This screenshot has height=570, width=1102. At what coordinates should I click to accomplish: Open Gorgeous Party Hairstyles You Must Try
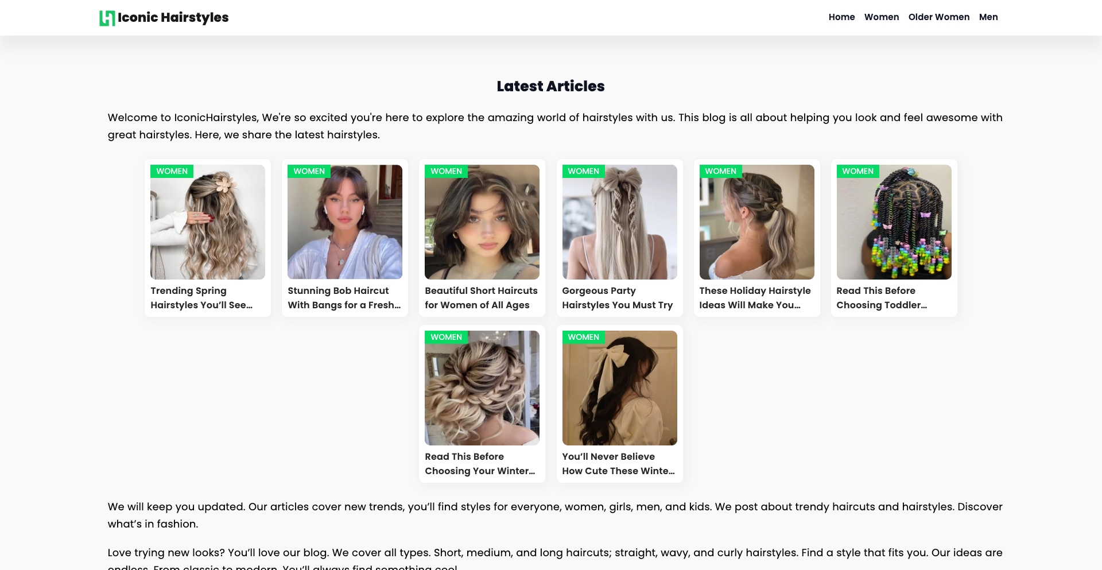617,298
